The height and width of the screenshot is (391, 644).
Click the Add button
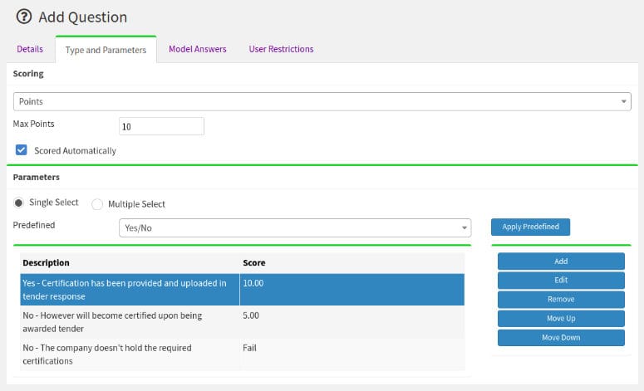point(561,261)
